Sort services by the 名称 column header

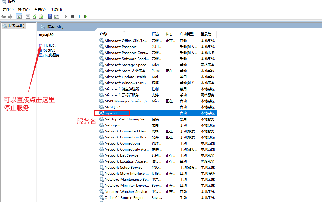103,34
